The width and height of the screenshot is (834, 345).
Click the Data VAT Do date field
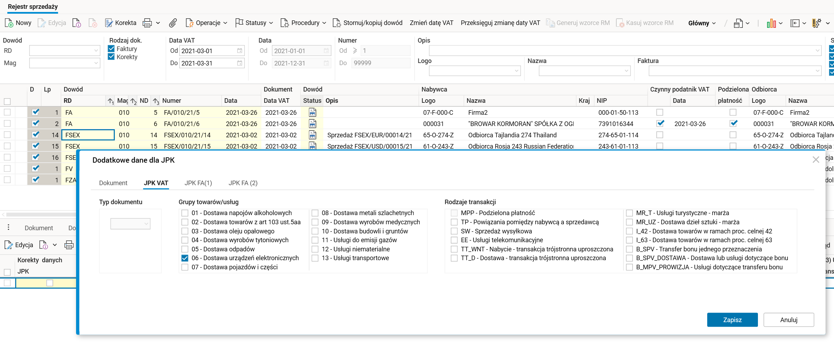(208, 63)
